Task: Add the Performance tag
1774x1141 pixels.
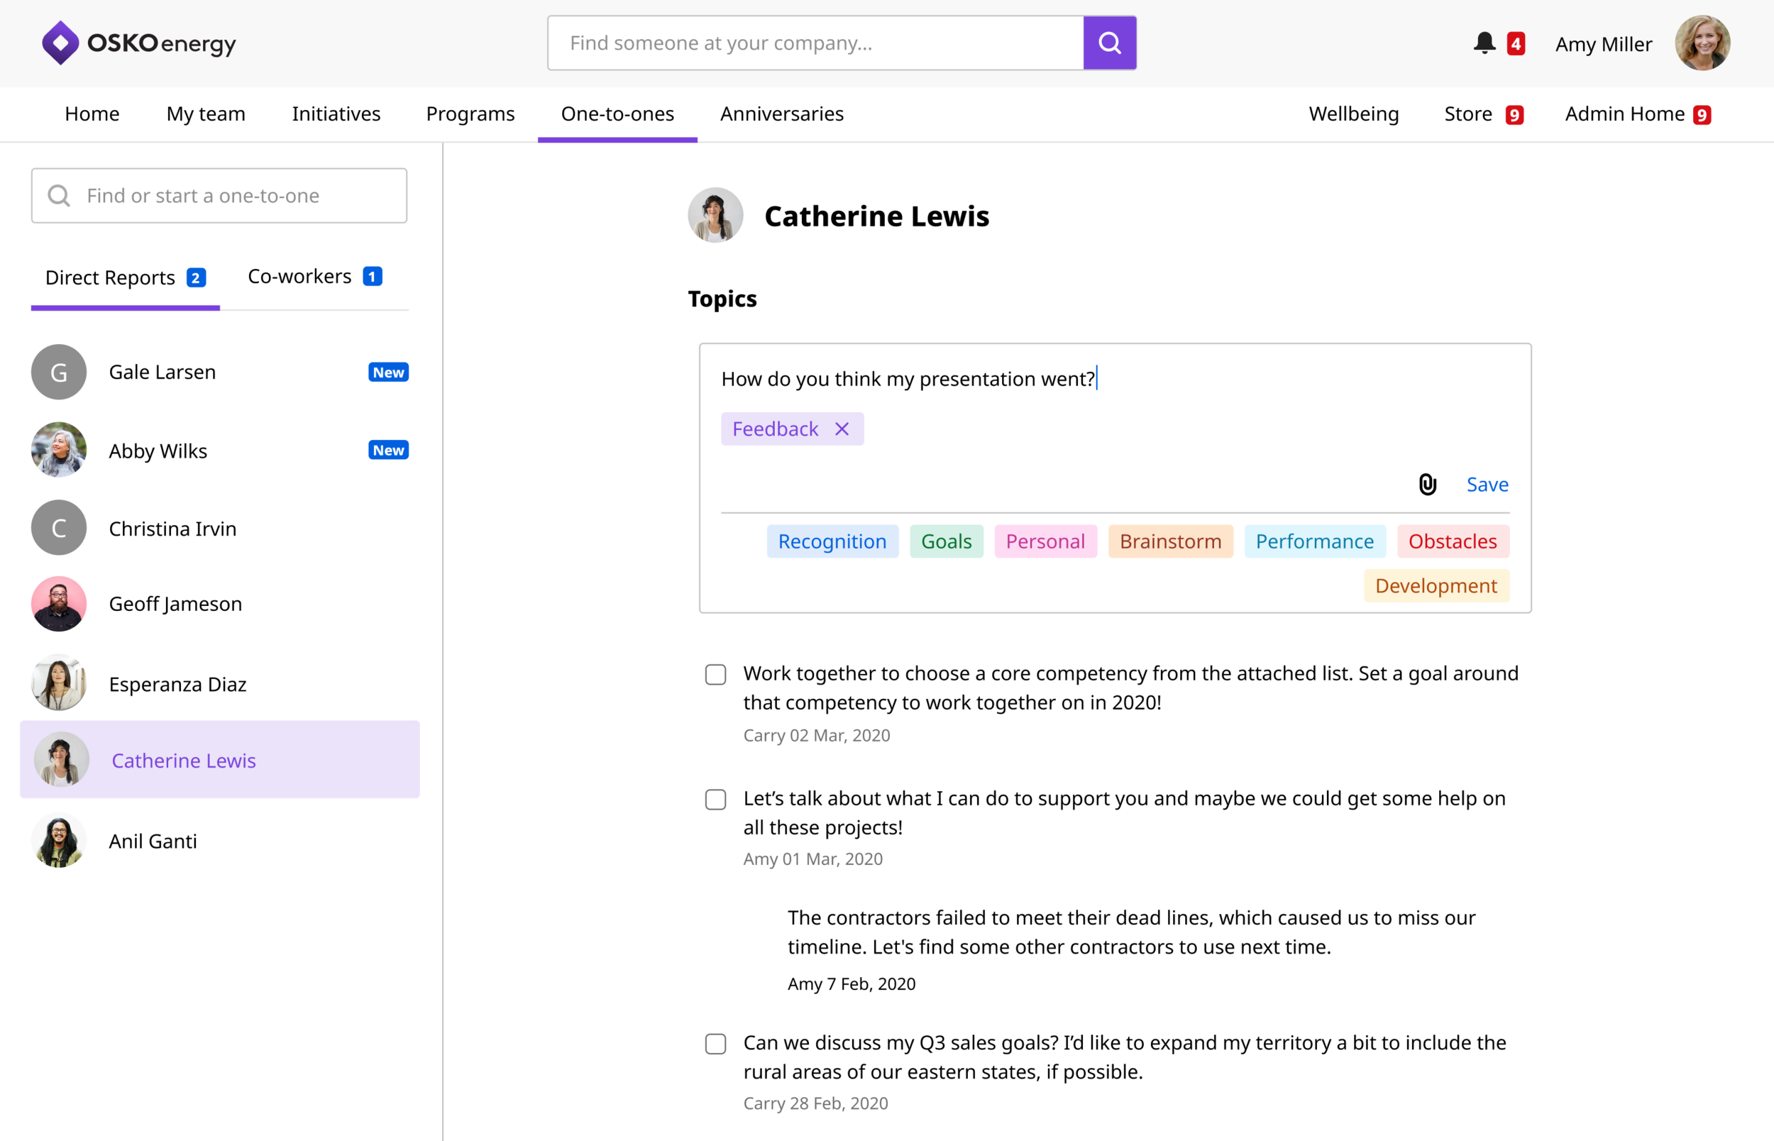Action: click(1315, 541)
